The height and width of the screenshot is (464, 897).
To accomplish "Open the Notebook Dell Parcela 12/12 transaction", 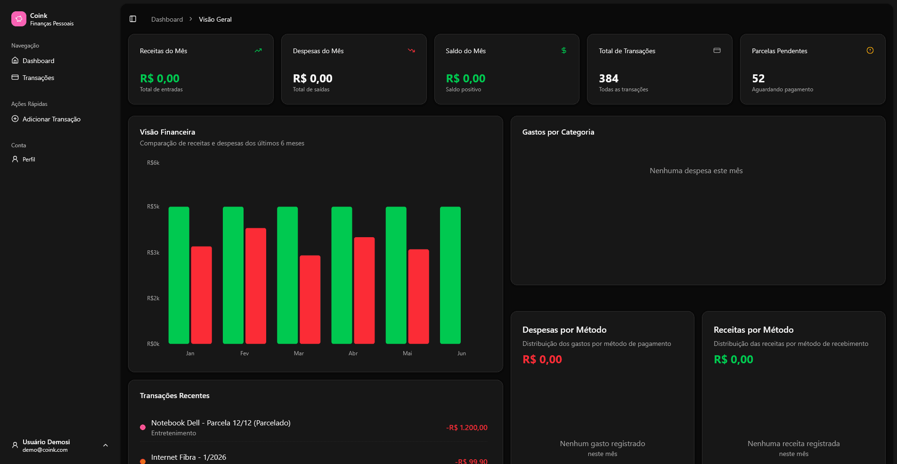I will (x=220, y=423).
